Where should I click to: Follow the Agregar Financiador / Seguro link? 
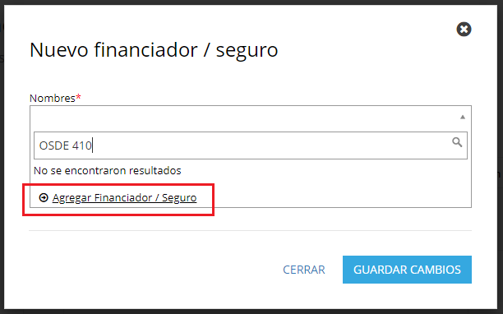[124, 198]
